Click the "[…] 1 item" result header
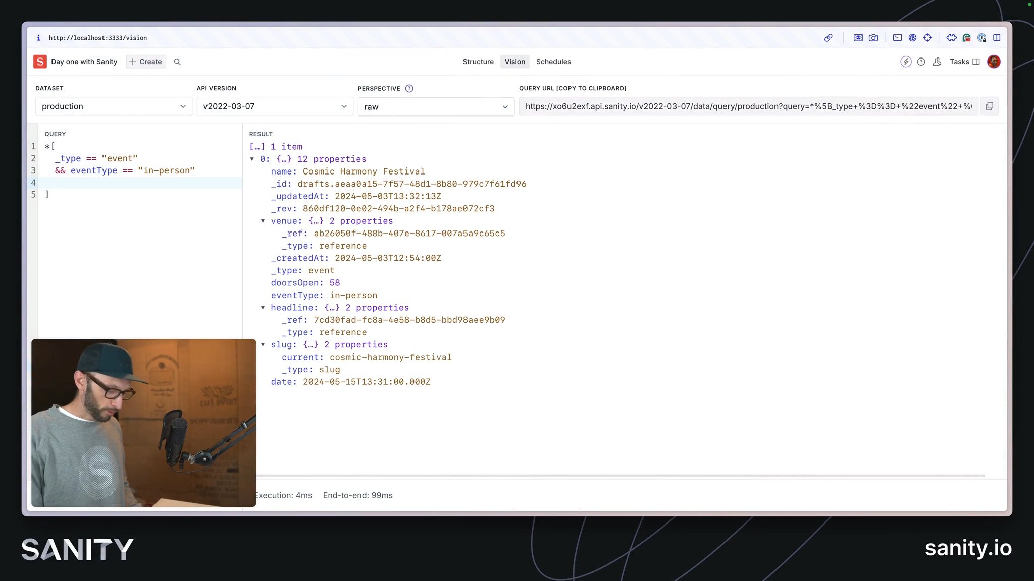Viewport: 1034px width, 581px height. (276, 147)
